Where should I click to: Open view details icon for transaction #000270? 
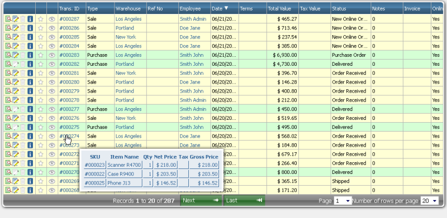[8, 172]
